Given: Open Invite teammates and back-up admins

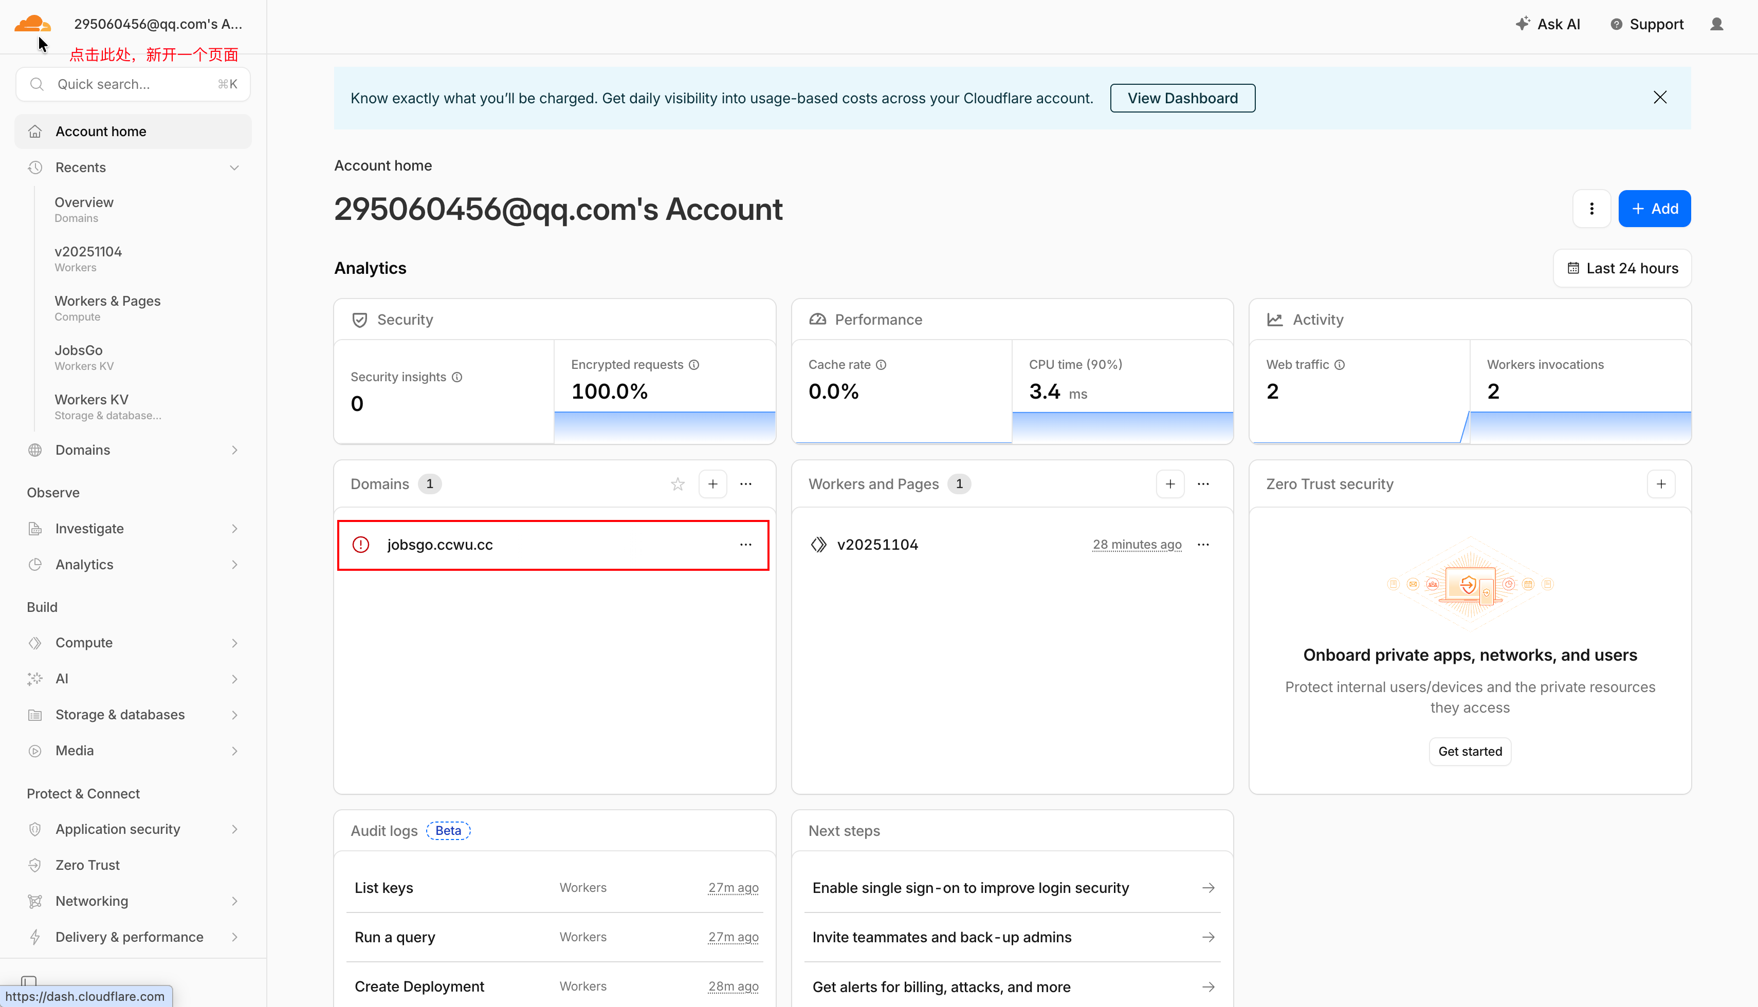Looking at the screenshot, I should [1012, 937].
